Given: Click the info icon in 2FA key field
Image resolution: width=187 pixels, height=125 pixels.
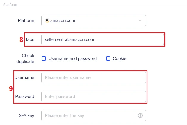Looking at the screenshot, I should [x=140, y=115].
